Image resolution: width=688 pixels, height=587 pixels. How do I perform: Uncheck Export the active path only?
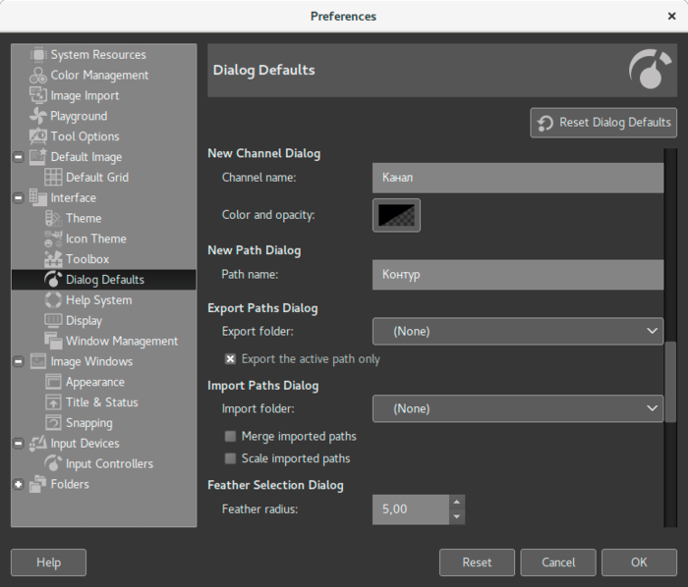click(x=231, y=359)
